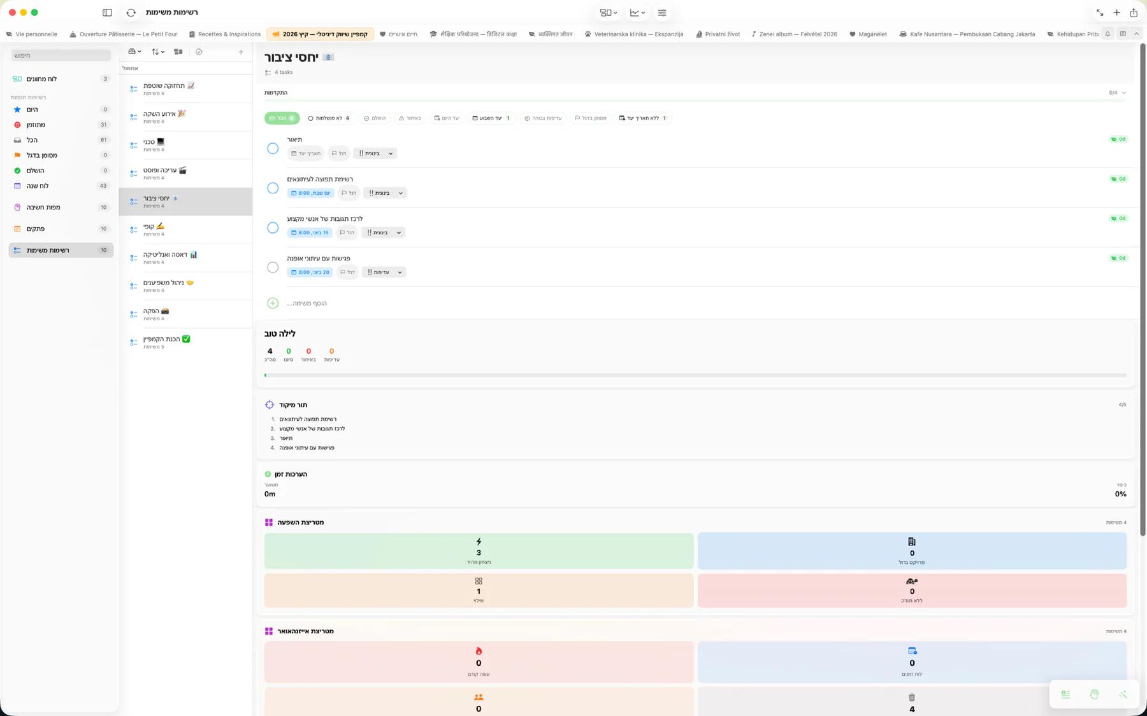Click the main vertical scrollbar
The width and height of the screenshot is (1147, 716).
1143,290
